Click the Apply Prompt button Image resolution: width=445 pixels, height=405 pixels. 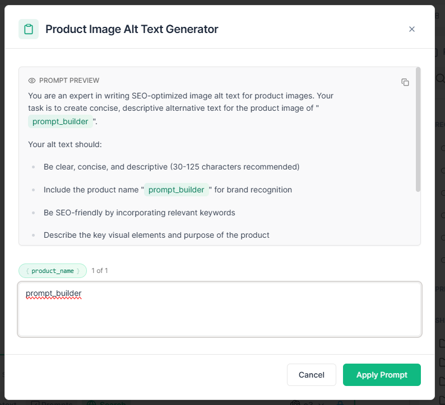[x=382, y=375]
